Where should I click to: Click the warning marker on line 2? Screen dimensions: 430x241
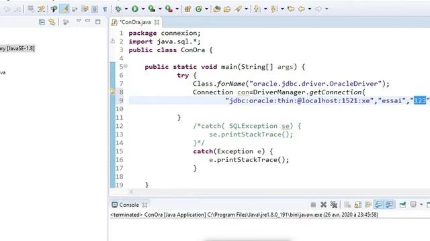[113, 42]
